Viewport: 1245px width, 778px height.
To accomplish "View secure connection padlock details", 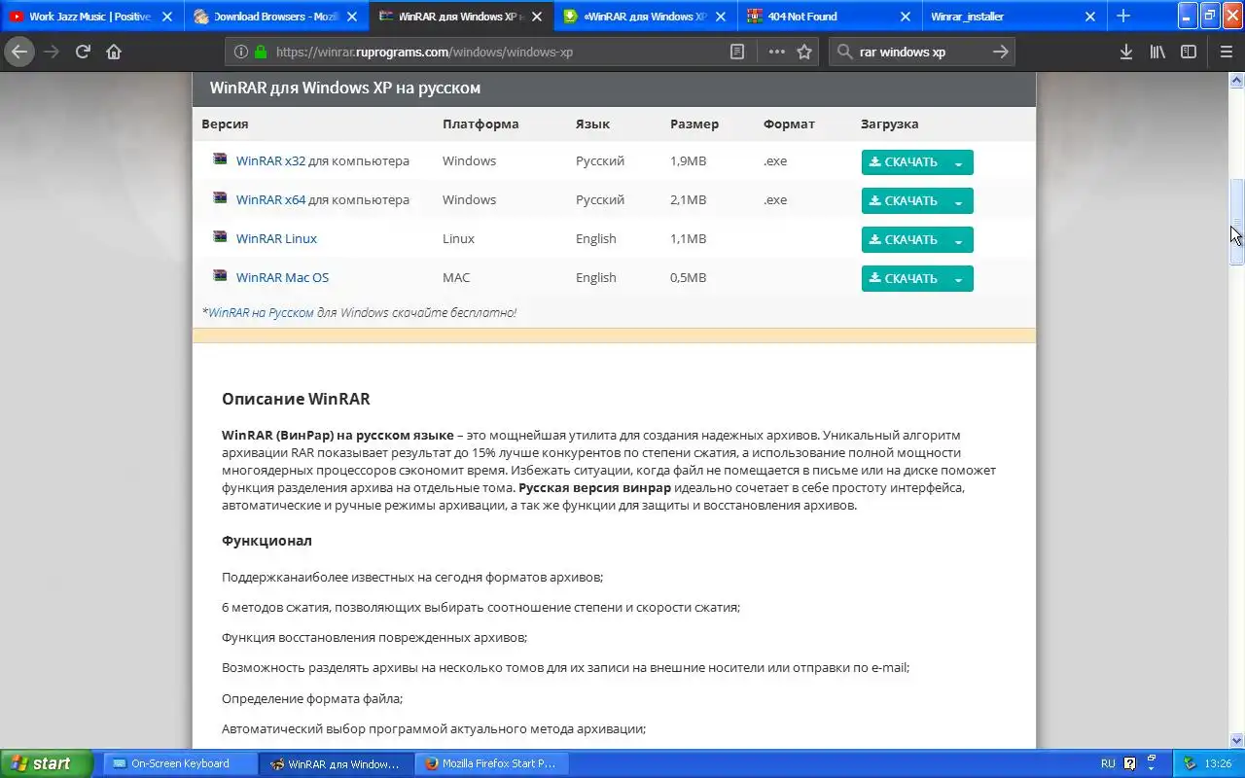I will click(261, 52).
